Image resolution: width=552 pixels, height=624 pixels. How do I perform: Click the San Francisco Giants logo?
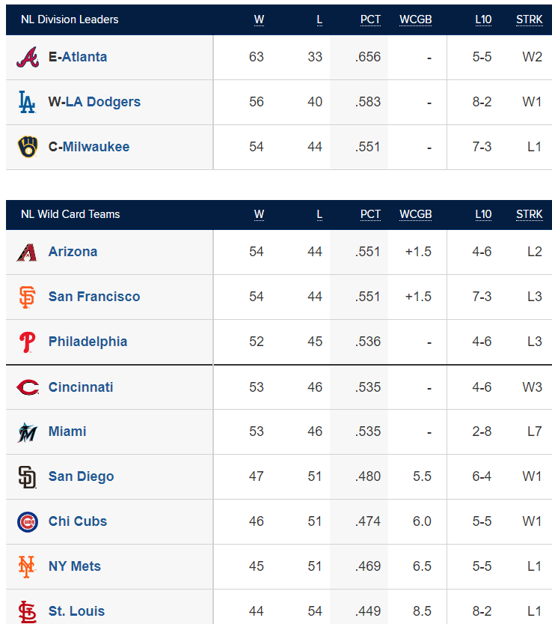(28, 297)
